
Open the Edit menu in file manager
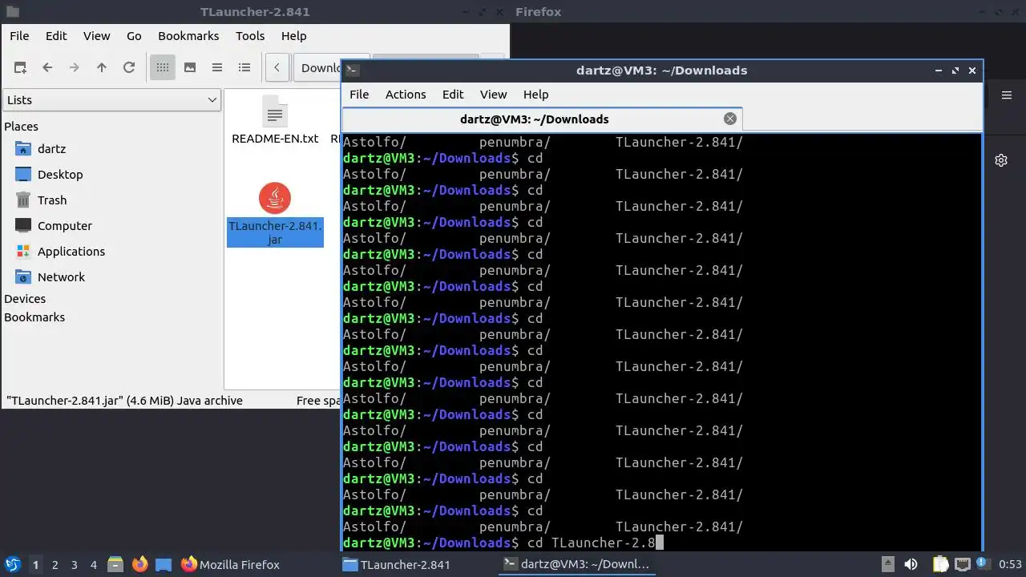pyautogui.click(x=56, y=36)
